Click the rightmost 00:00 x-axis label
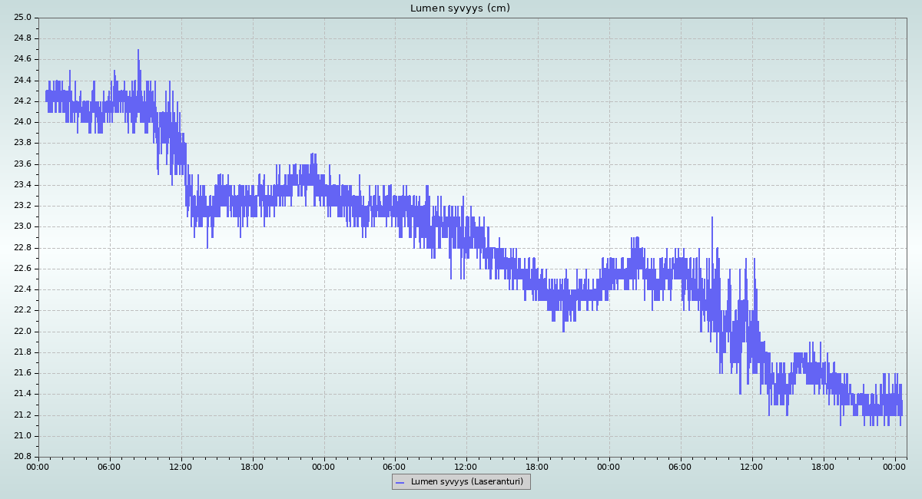Viewport: 922px width, 499px height. pyautogui.click(x=895, y=466)
